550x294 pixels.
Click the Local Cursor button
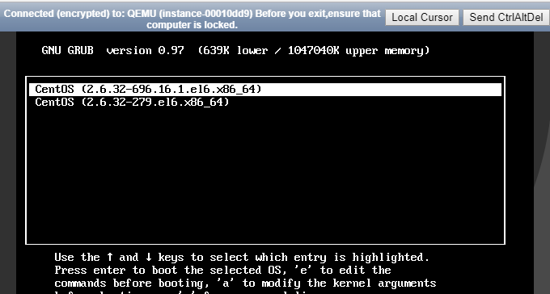(x=422, y=17)
